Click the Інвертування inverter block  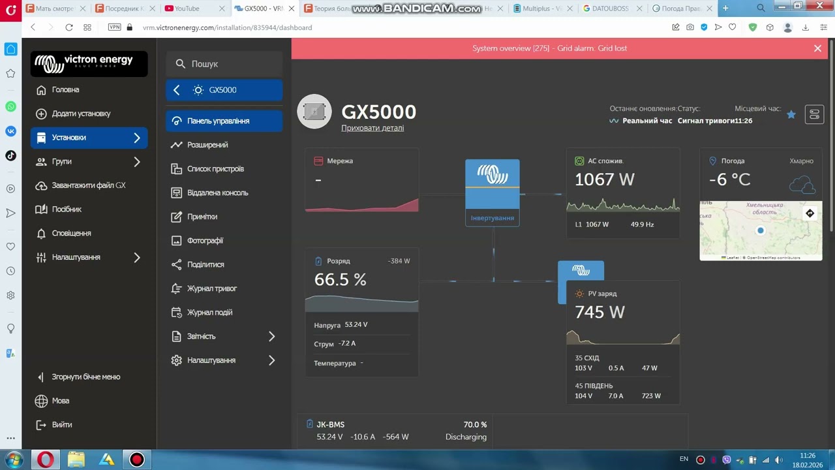pos(493,193)
